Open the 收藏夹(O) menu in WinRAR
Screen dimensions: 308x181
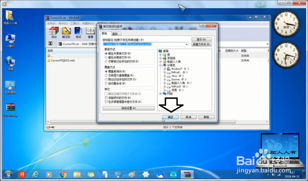pos(88,23)
